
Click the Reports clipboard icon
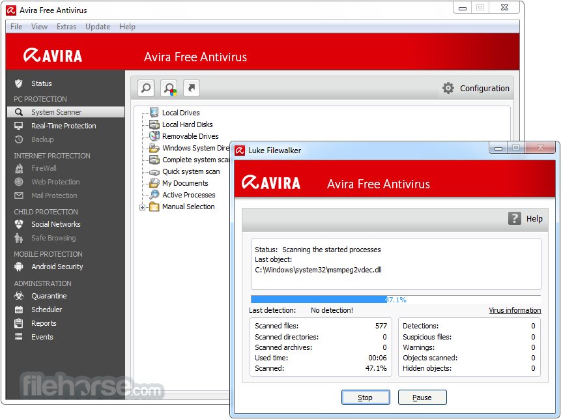19,323
